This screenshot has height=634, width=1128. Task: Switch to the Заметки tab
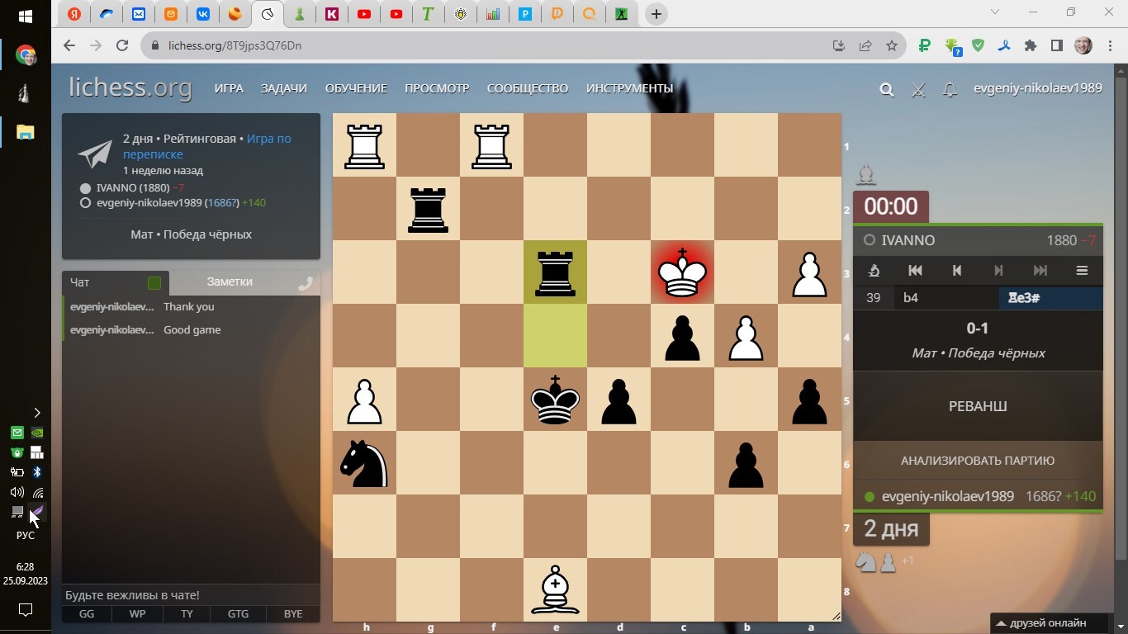pos(230,282)
